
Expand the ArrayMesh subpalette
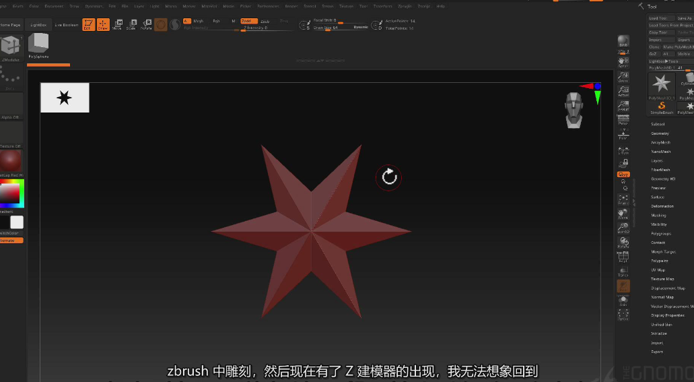(661, 142)
